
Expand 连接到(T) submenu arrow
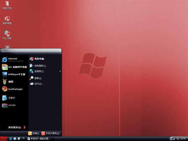(60, 71)
